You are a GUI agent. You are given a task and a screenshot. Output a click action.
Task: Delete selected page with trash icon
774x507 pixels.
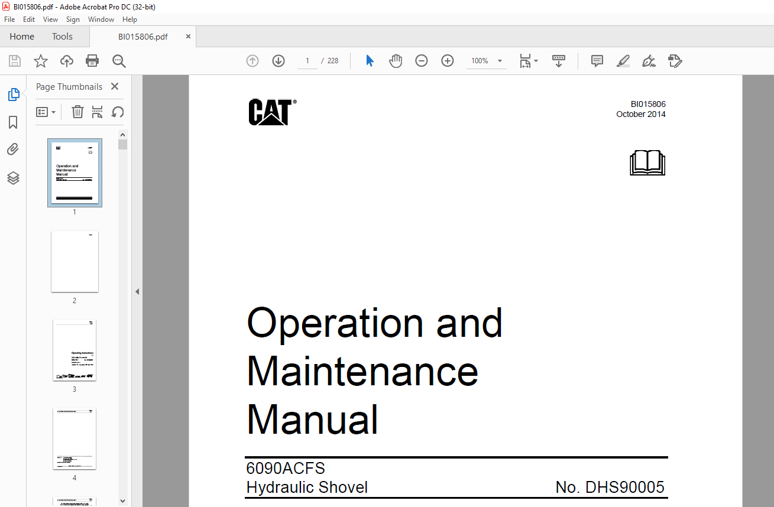click(x=77, y=112)
